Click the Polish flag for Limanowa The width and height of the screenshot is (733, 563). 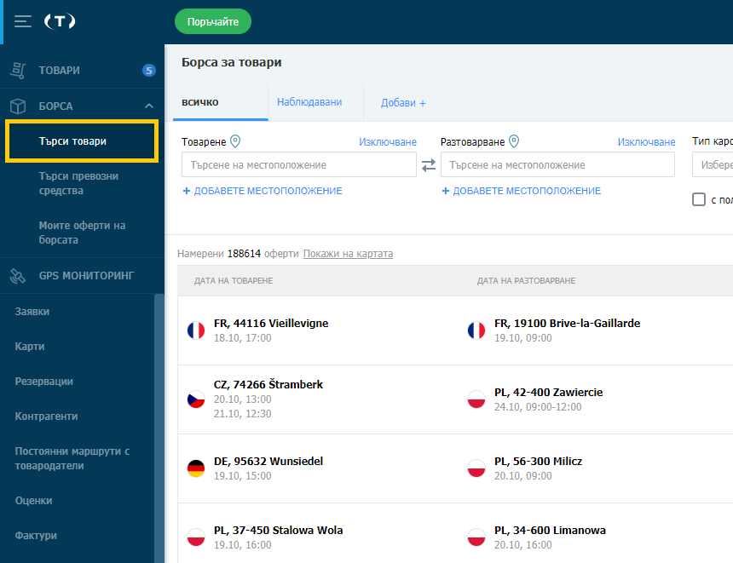476,537
